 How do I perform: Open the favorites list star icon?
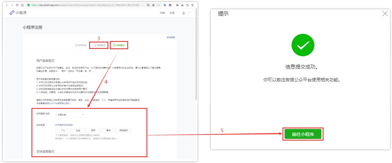[x=177, y=5]
